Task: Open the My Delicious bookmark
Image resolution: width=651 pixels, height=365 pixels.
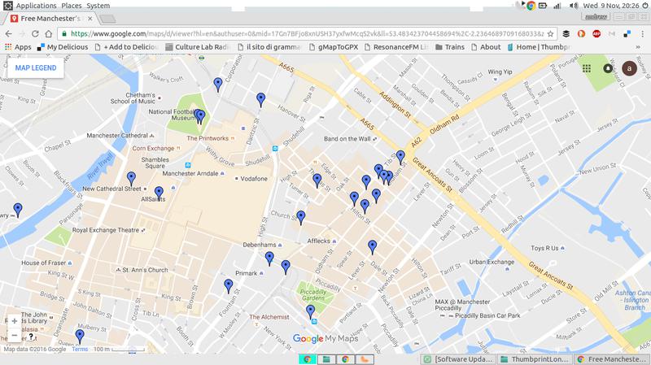Action: coord(63,47)
